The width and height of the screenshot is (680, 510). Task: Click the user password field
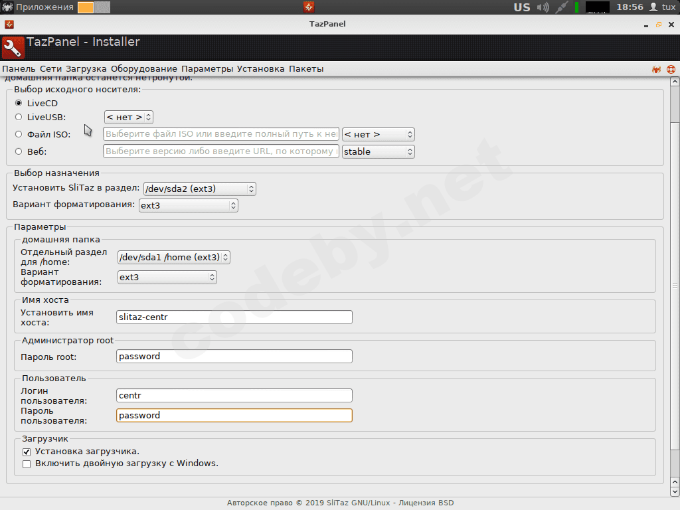point(234,416)
